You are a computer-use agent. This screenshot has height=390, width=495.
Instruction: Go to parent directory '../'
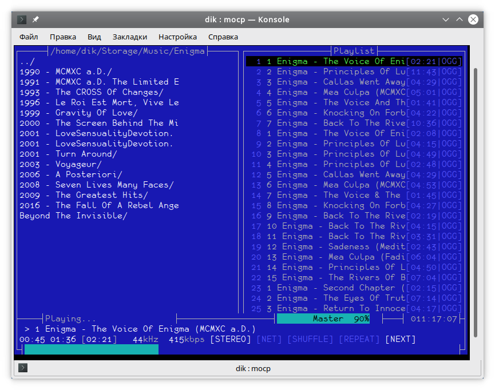27,62
